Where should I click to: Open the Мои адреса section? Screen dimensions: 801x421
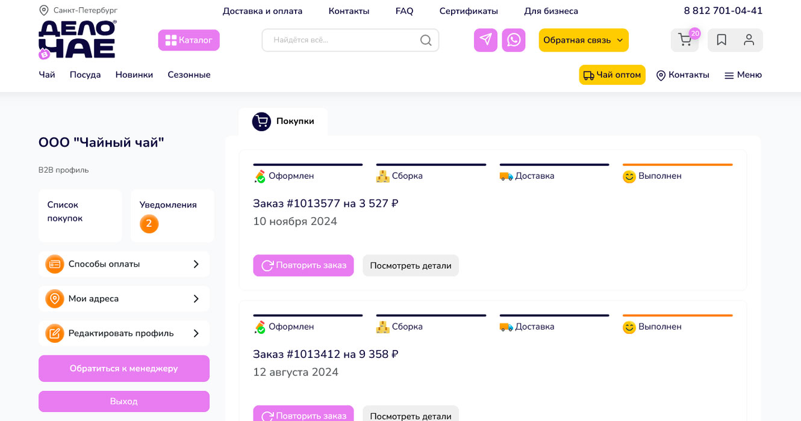pos(124,299)
